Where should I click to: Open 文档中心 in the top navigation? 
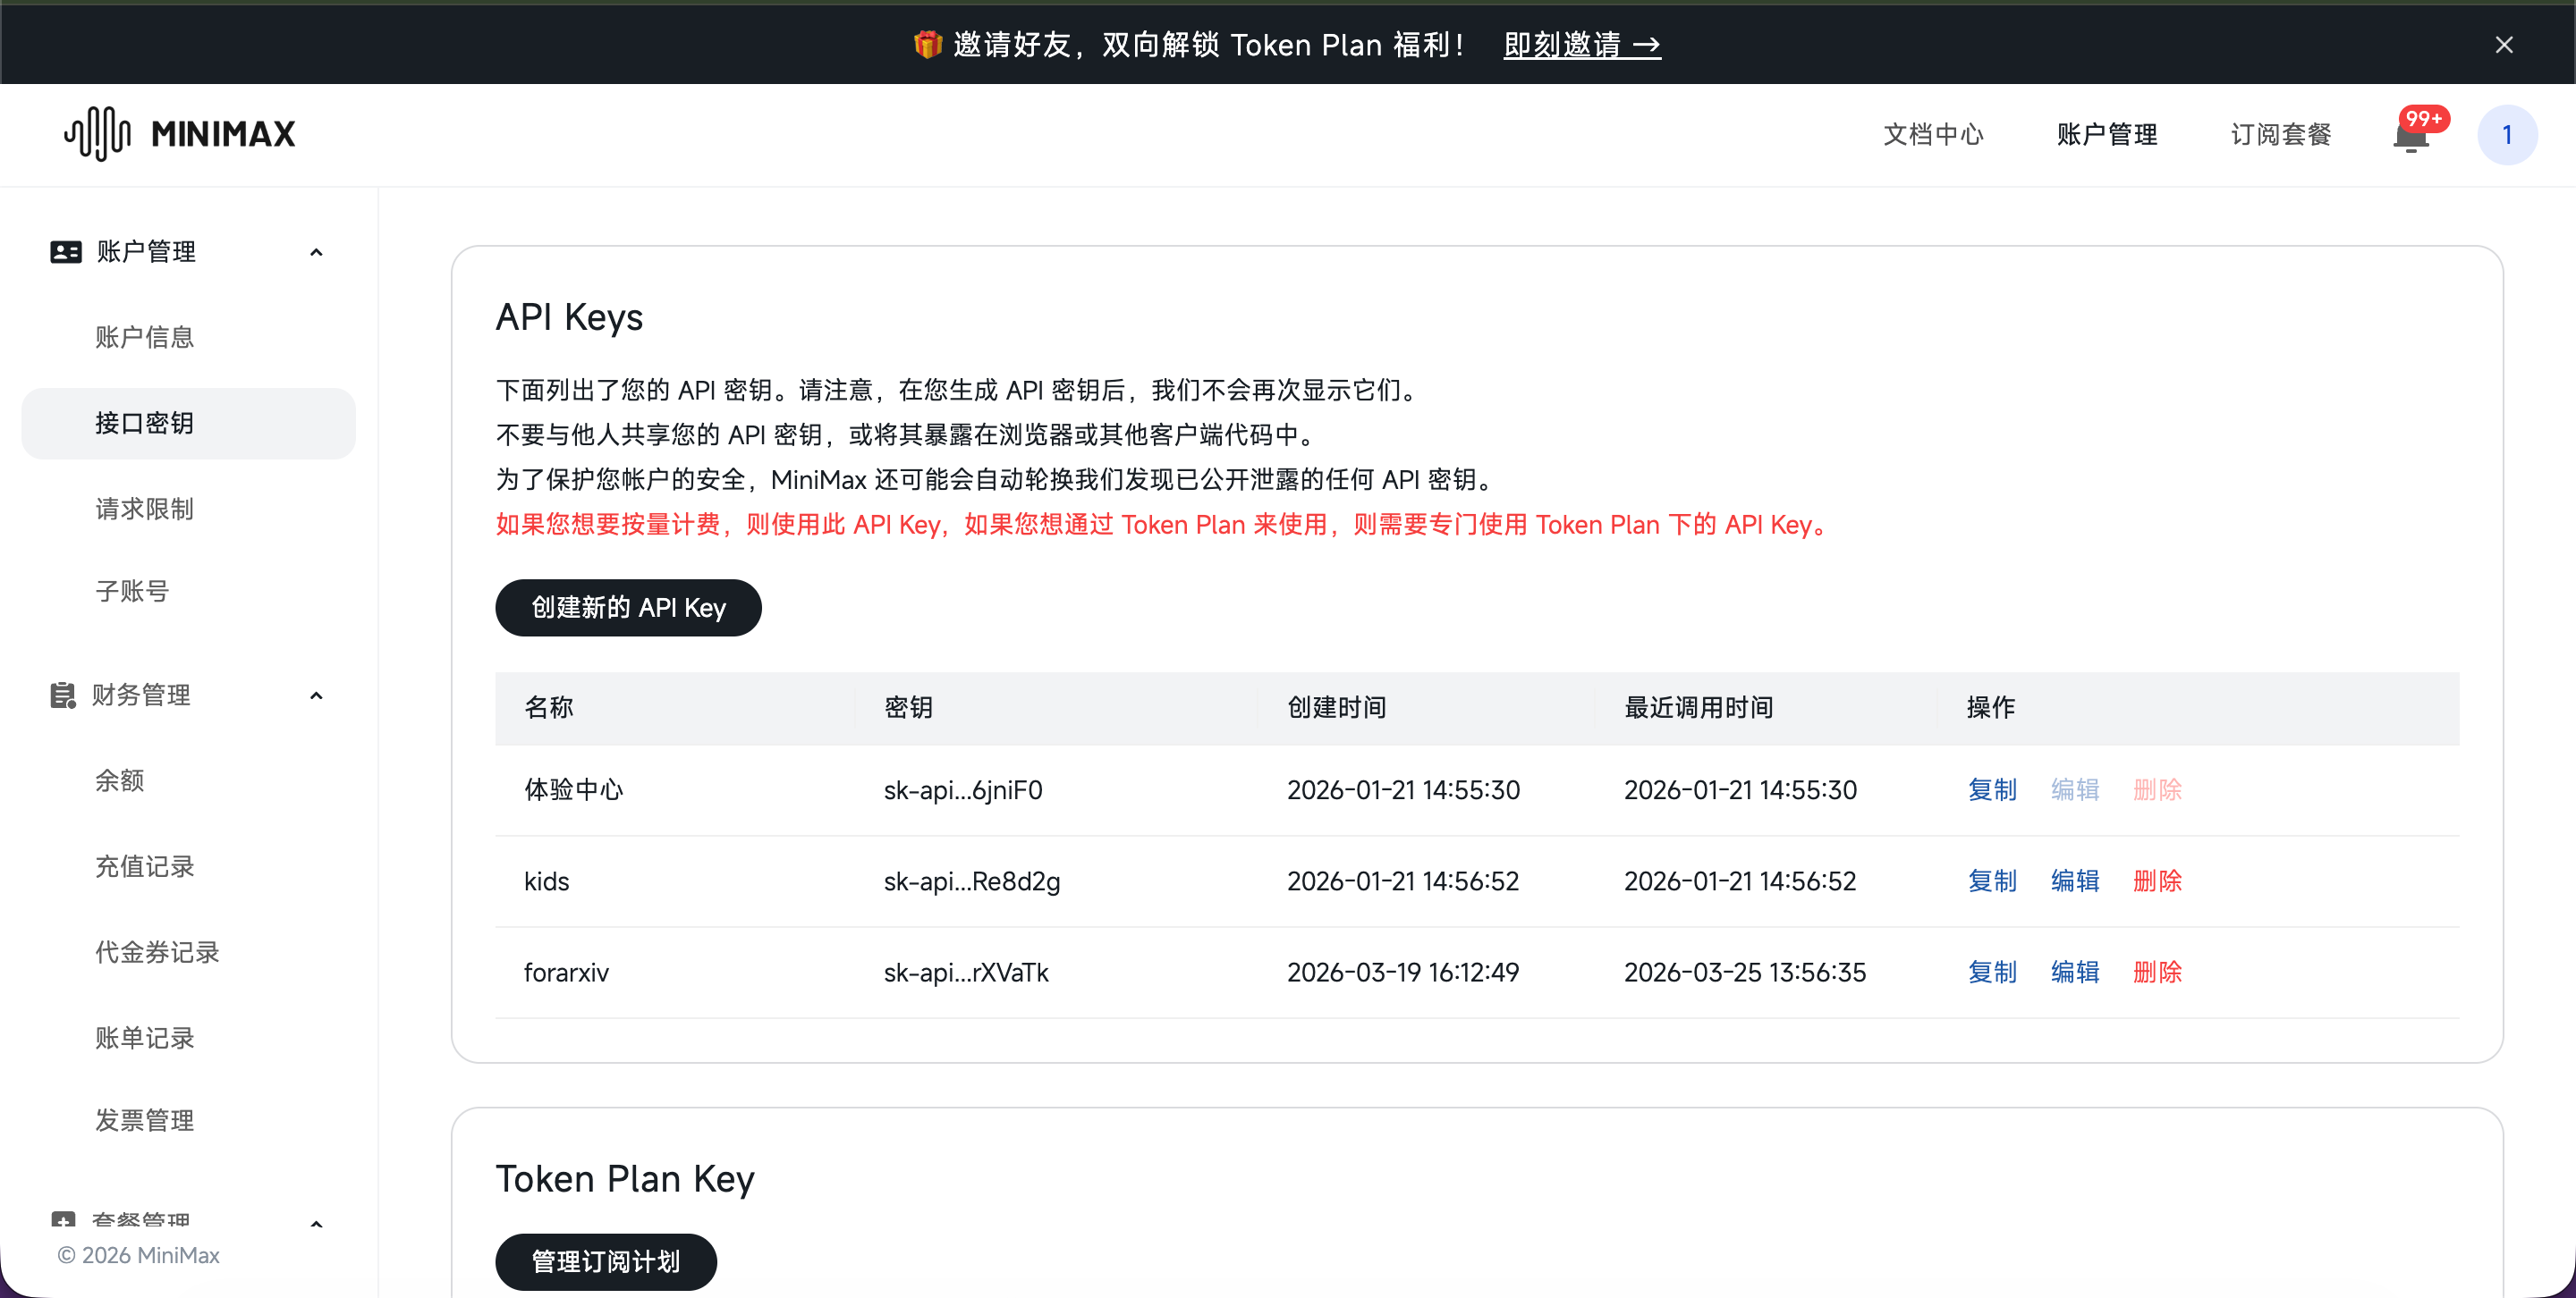(x=1933, y=135)
